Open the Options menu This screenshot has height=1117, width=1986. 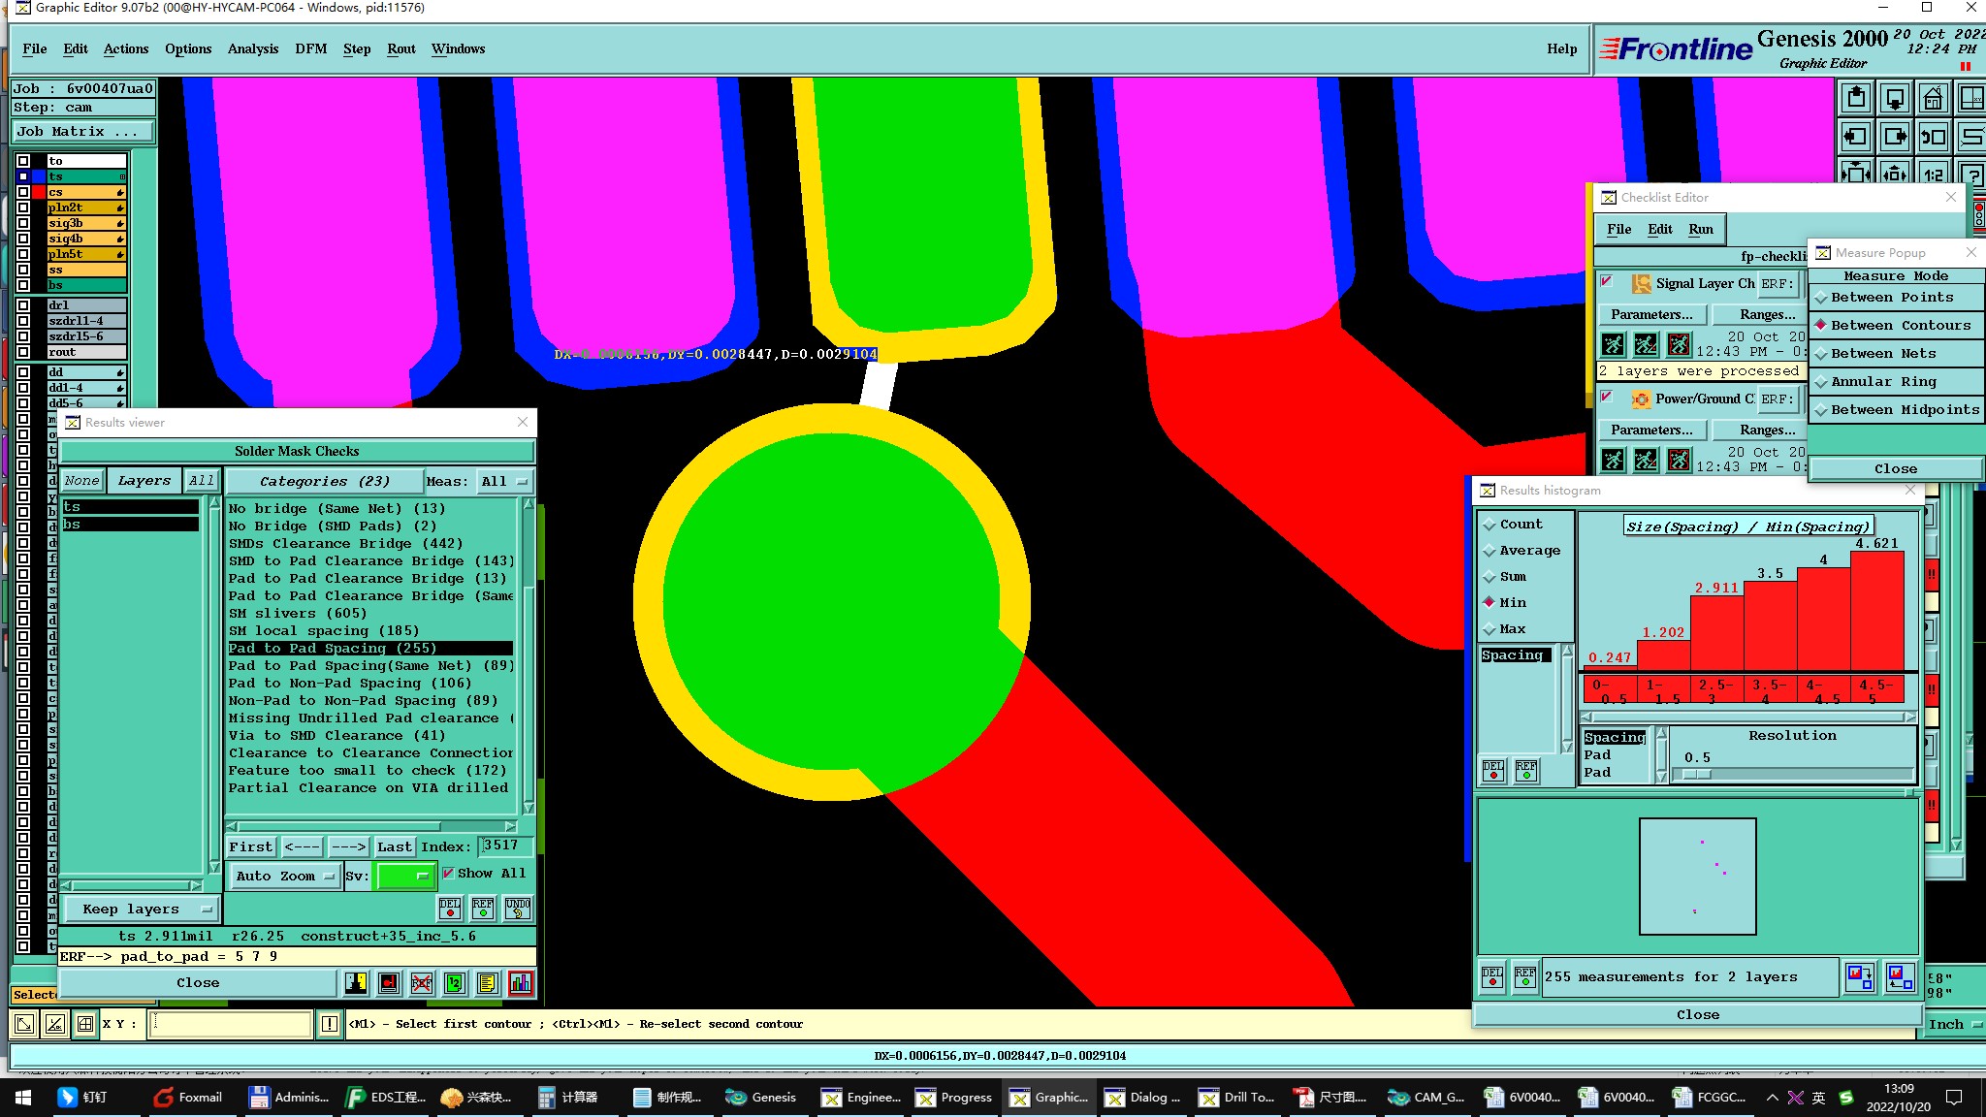188,49
